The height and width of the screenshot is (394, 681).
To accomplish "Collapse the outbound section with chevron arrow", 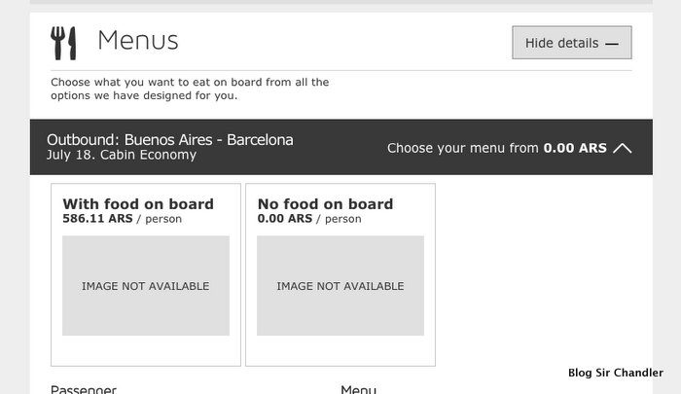I will click(x=623, y=148).
